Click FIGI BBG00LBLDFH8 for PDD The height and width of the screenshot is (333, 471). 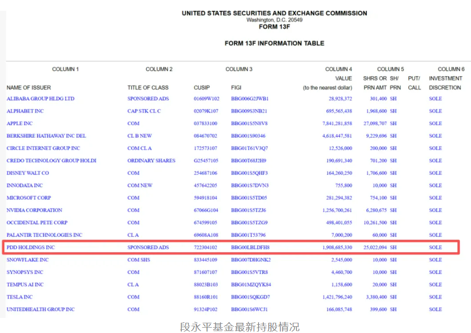point(250,247)
